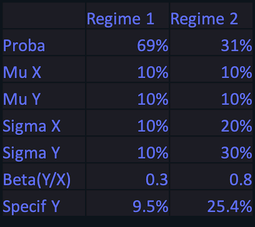Select the 25.4% Specif Y cell
Screen dimensions: 255x227
point(211,203)
